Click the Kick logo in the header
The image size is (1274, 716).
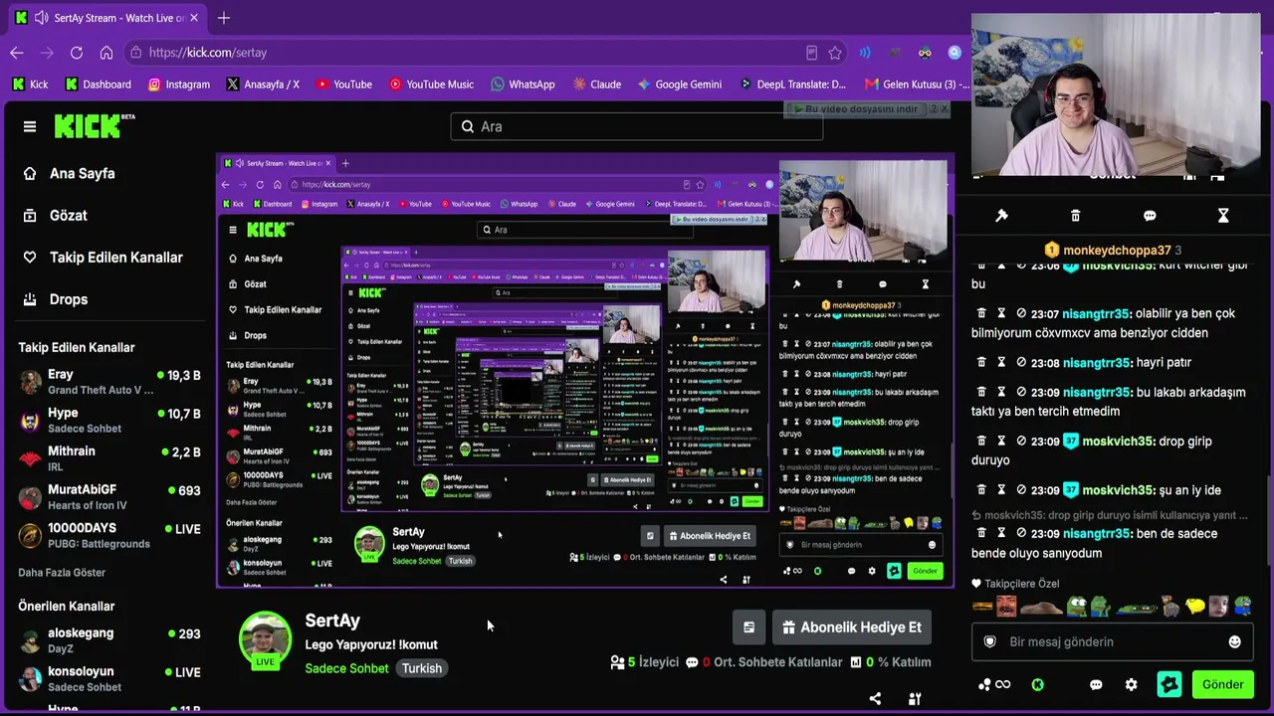(x=94, y=126)
